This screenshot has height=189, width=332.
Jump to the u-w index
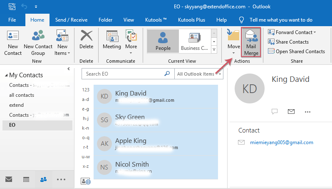click(86, 157)
